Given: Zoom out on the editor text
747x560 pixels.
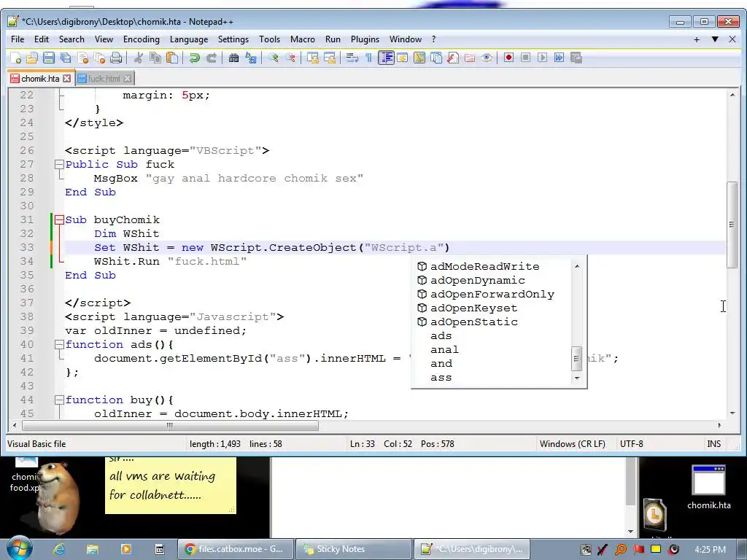Looking at the screenshot, I should point(290,58).
